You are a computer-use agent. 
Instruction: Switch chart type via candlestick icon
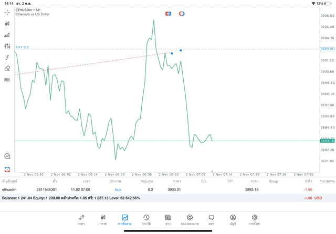7,24
